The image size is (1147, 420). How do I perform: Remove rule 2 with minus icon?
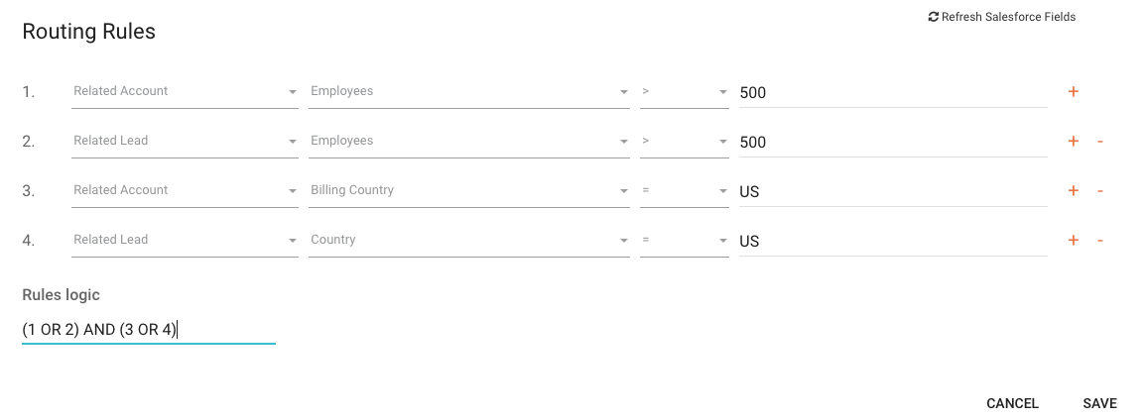point(1099,142)
